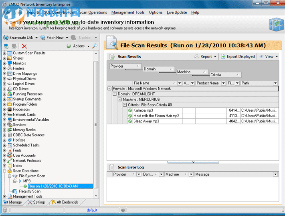Click the Export Displayed icon
The height and width of the screenshot is (216, 285).
[223, 56]
